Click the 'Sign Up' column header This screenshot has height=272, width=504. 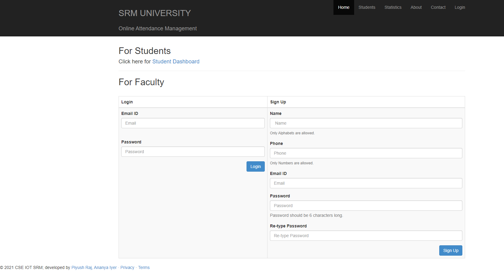pos(278,102)
